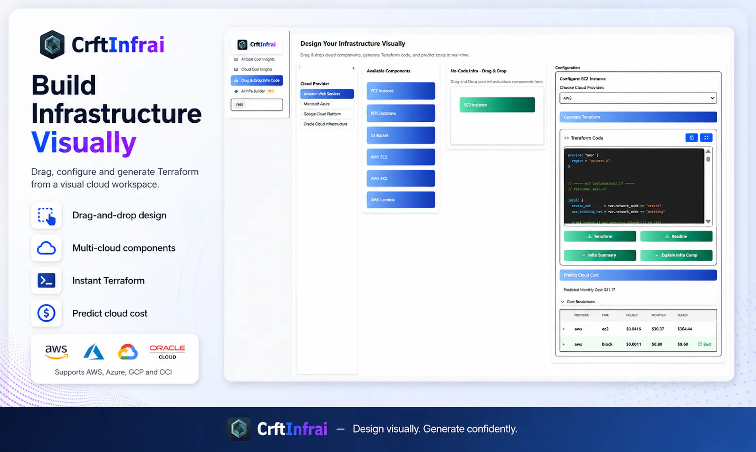Click the Oracle Cloud logo
This screenshot has height=452, width=756.
click(167, 352)
